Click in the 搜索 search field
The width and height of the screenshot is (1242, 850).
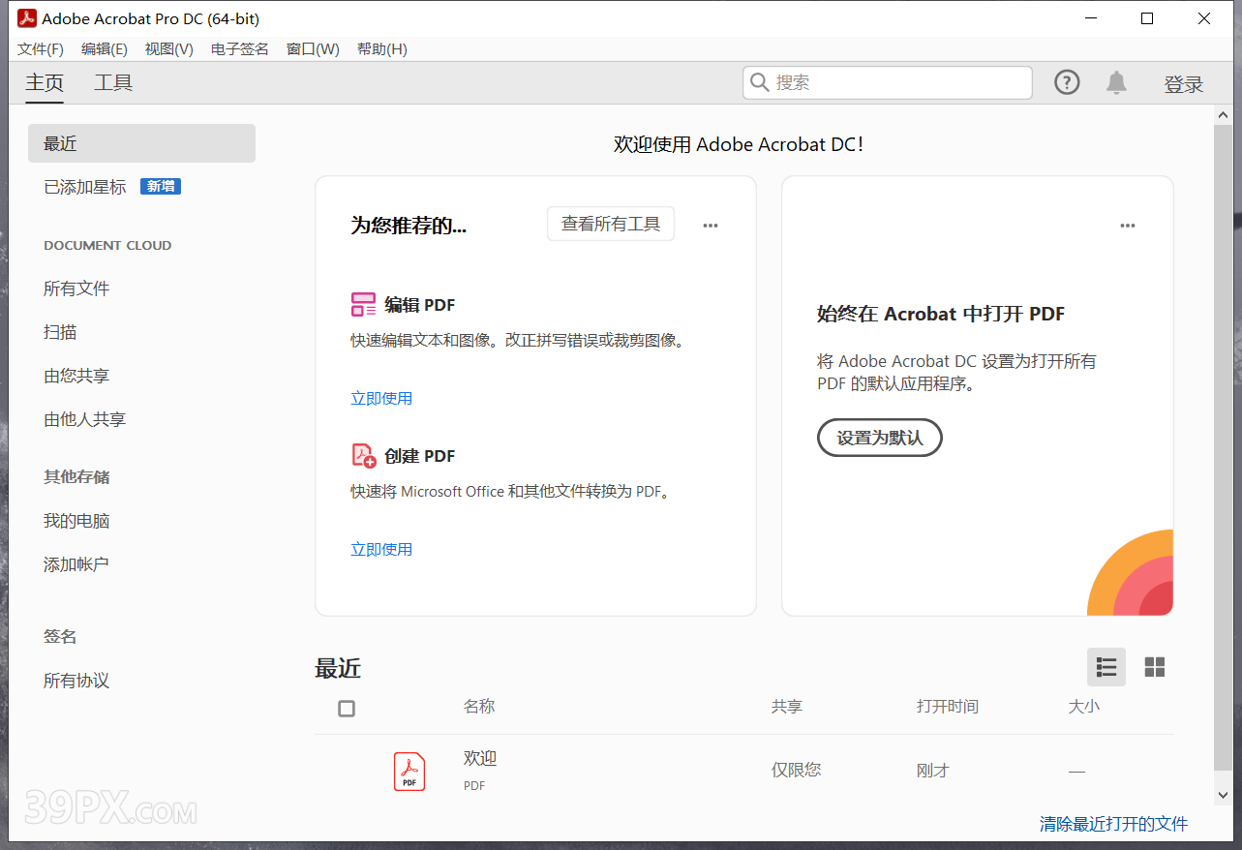(x=888, y=83)
